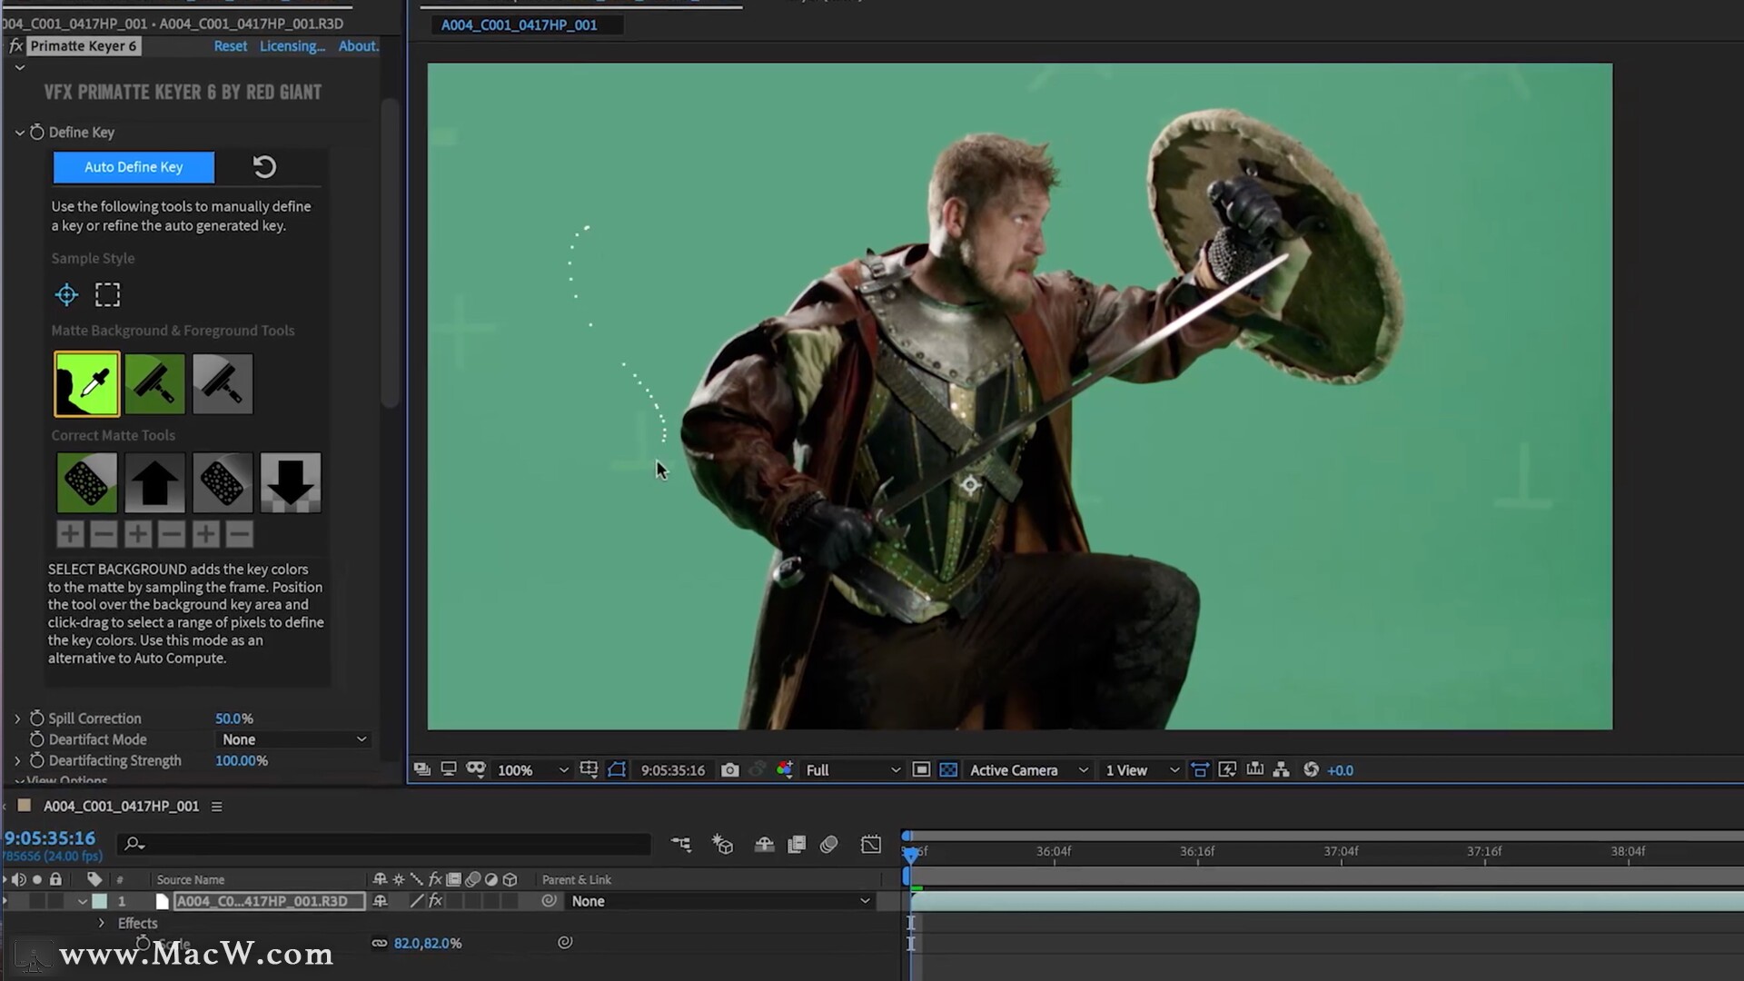1744x981 pixels.
Task: Open the Full resolution dropdown
Action: coord(852,769)
